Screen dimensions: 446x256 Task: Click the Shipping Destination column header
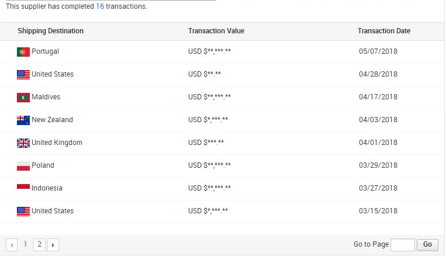point(51,31)
